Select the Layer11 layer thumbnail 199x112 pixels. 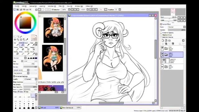[168, 61]
